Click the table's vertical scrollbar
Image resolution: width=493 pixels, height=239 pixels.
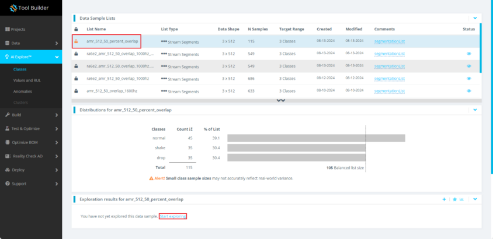(x=480, y=48)
